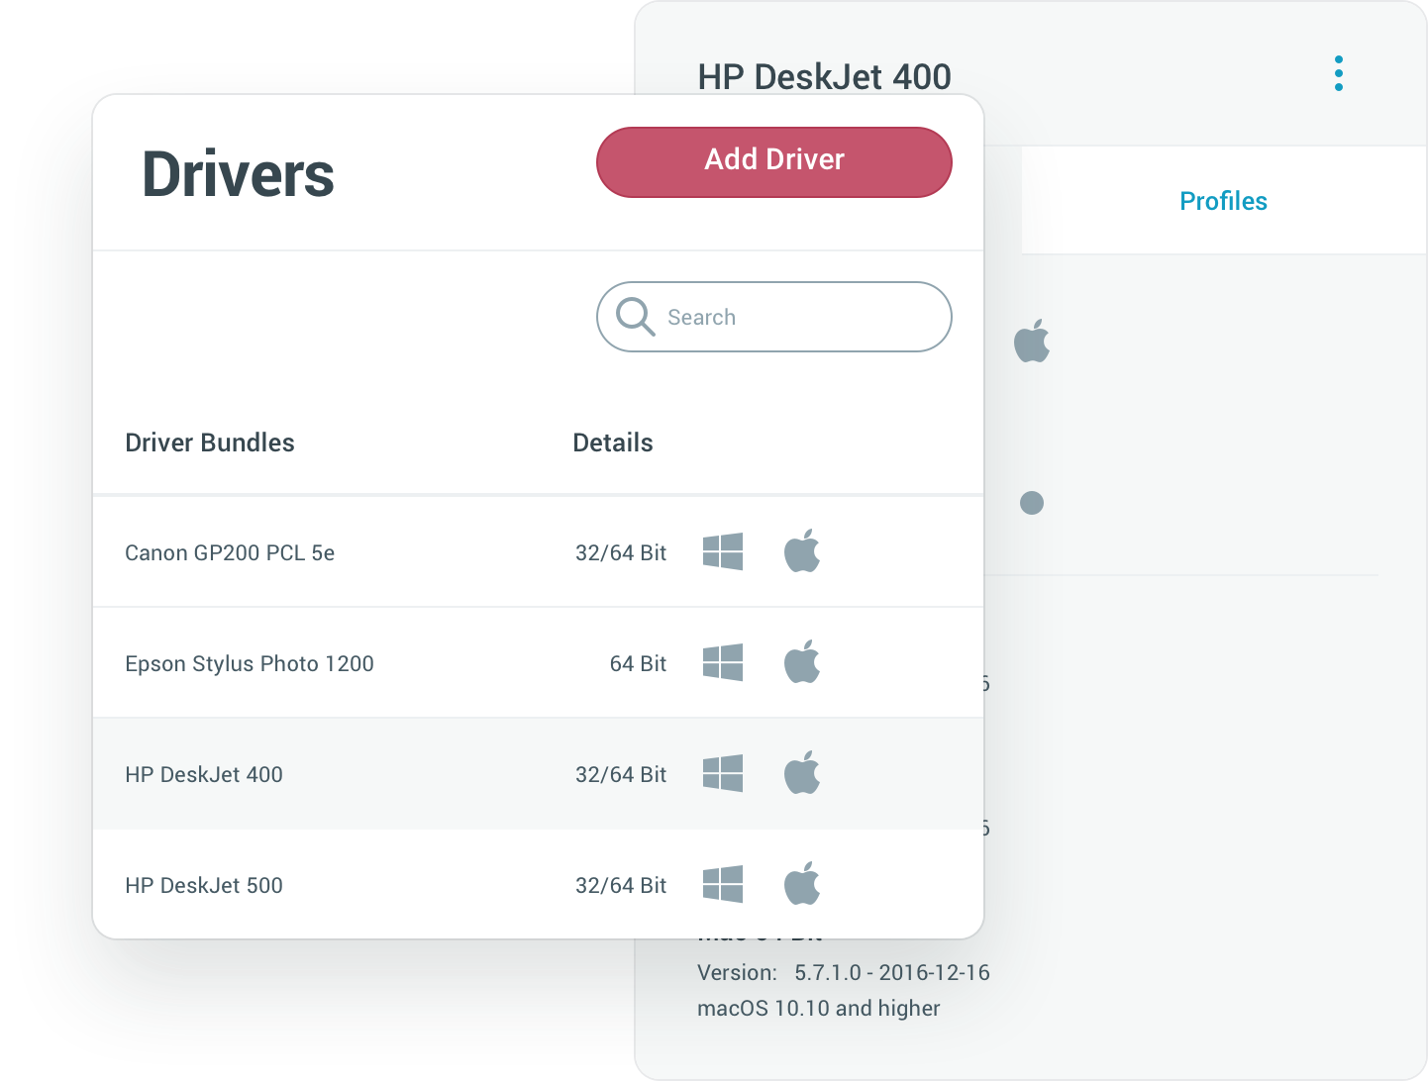This screenshot has width=1428, height=1081.
Task: Click 64 Bit in the Epson row
Action: 638,663
